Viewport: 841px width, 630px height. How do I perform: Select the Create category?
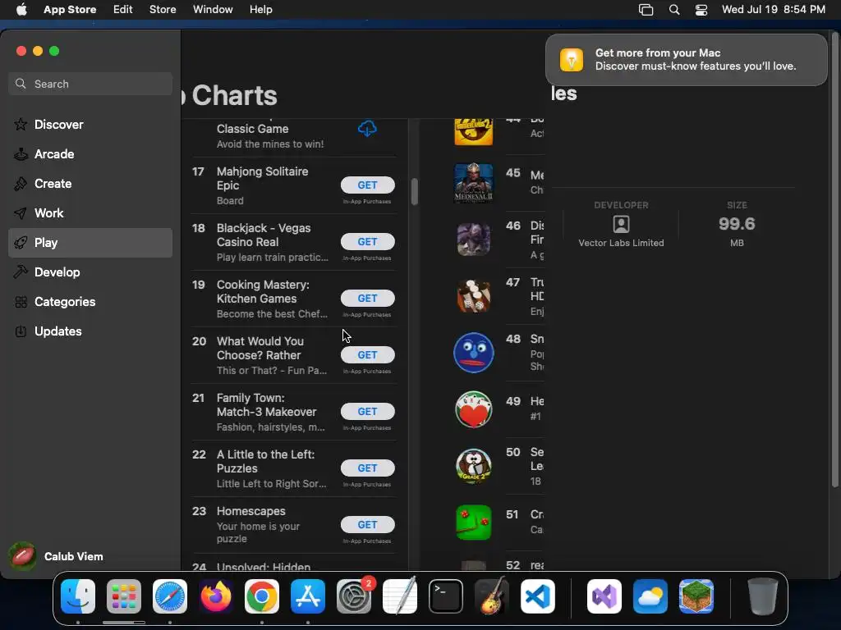click(90, 183)
